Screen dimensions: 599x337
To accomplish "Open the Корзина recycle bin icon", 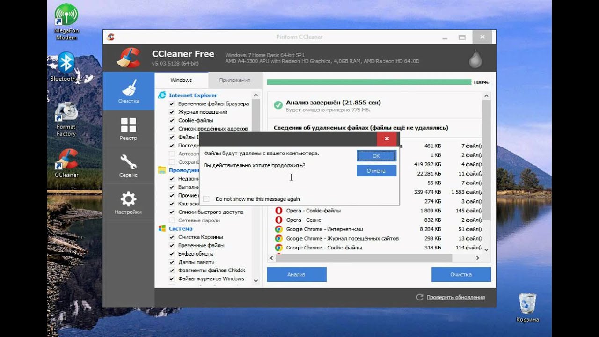I will 527,308.
